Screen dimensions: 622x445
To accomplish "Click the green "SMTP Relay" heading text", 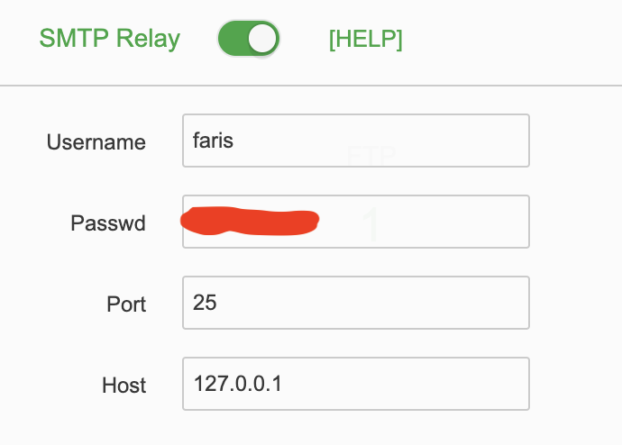I will [x=109, y=39].
